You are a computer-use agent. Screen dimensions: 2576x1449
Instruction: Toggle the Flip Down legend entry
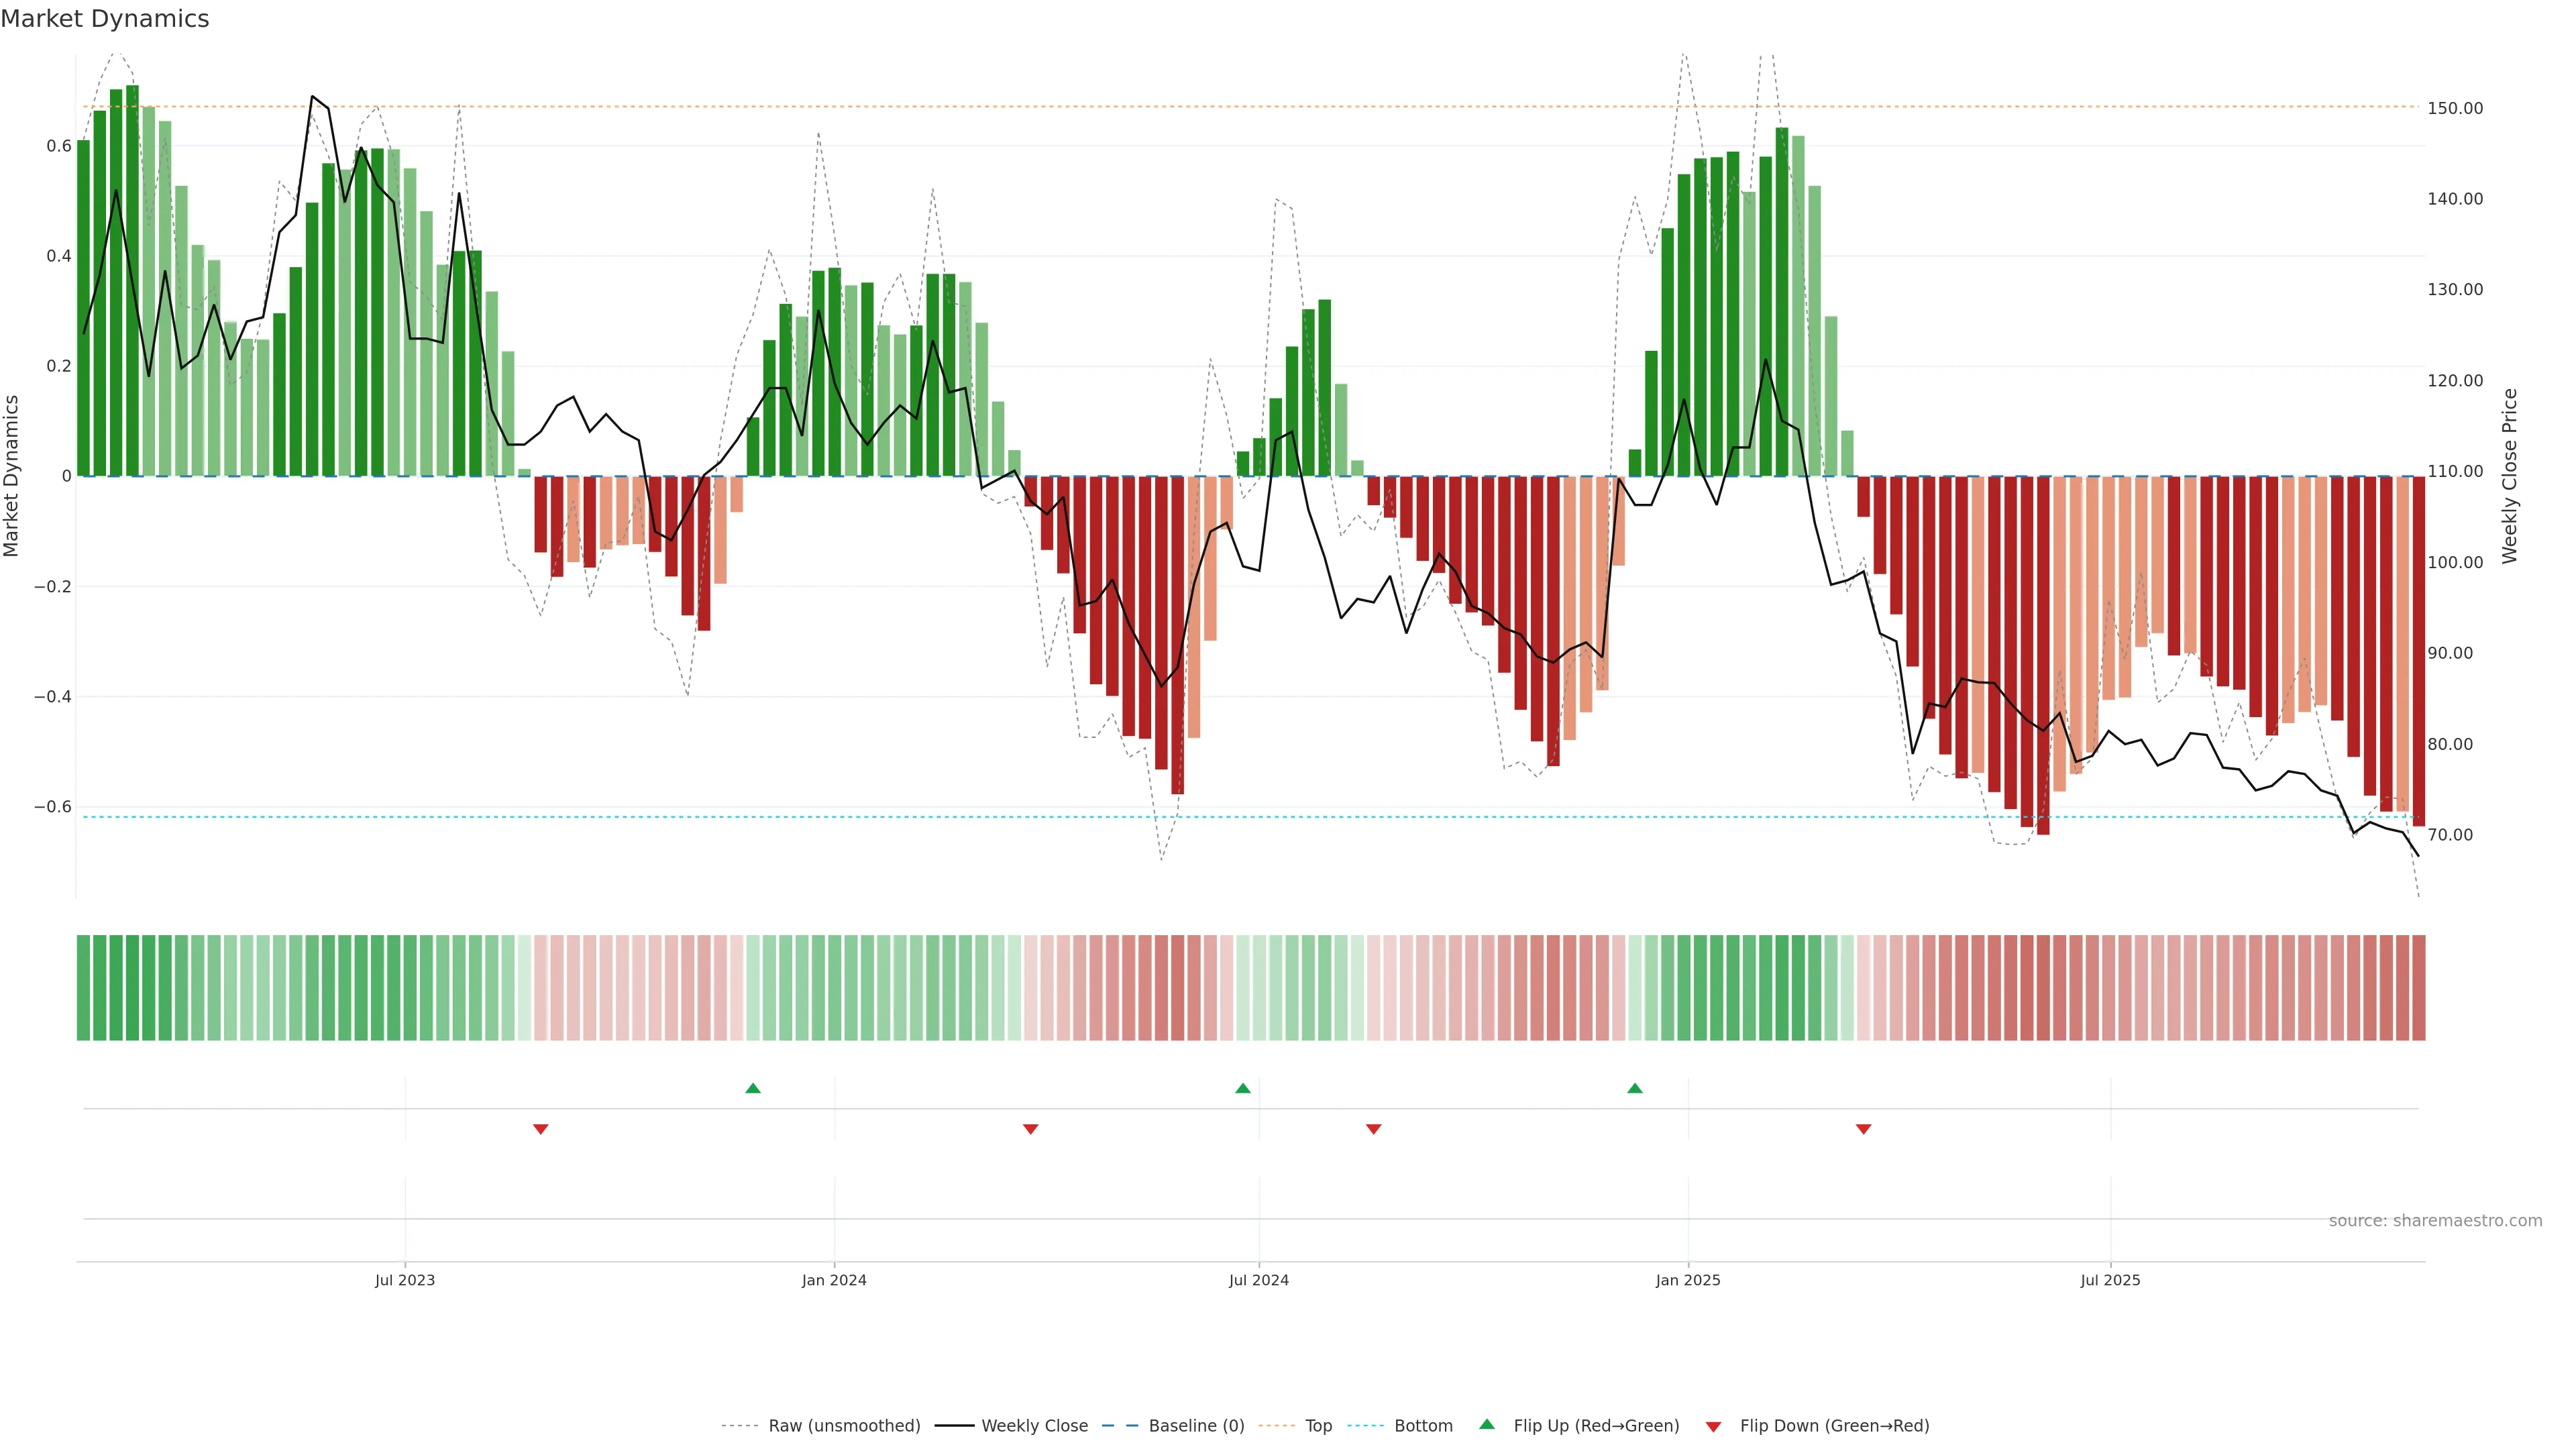tap(1834, 1426)
